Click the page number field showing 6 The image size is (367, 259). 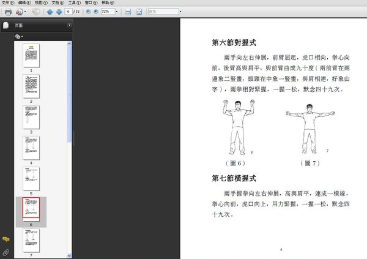[x=69, y=12]
